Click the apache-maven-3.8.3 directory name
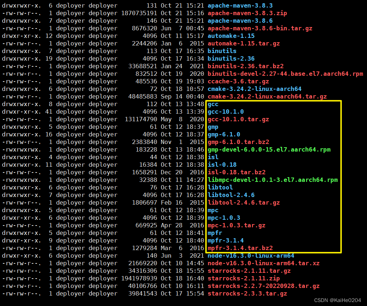367x306 pixels. [240, 6]
